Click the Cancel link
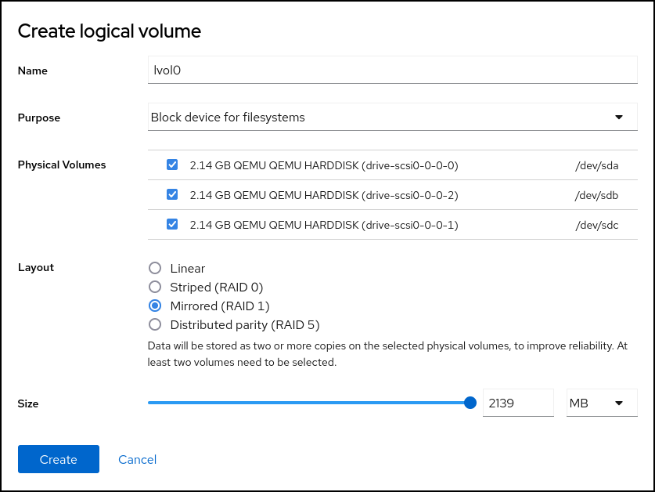The height and width of the screenshot is (492, 655). [x=138, y=460]
